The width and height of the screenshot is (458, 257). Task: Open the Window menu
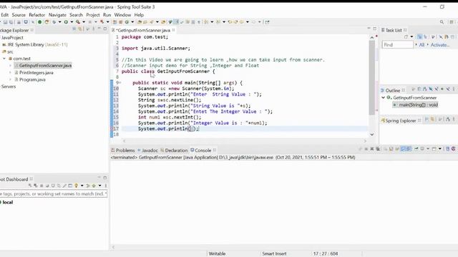122,15
